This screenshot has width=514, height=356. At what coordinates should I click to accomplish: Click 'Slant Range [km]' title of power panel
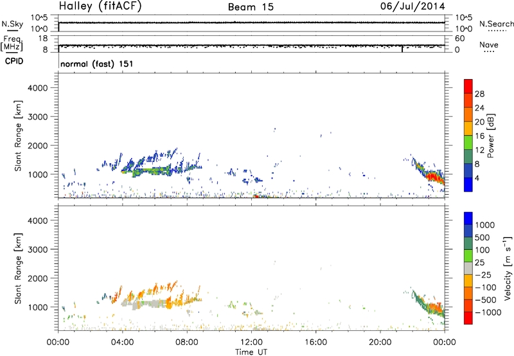[18, 136]
